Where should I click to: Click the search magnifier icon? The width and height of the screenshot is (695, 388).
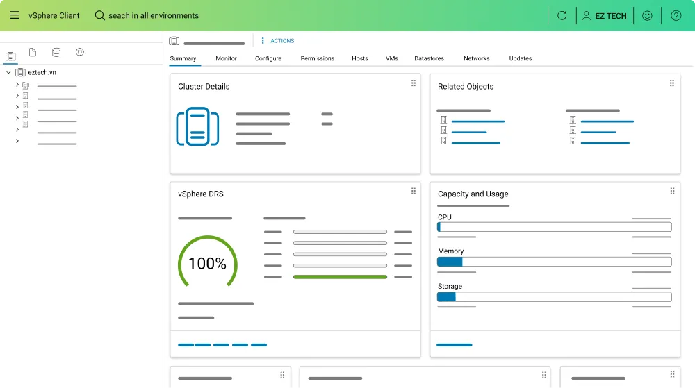99,15
